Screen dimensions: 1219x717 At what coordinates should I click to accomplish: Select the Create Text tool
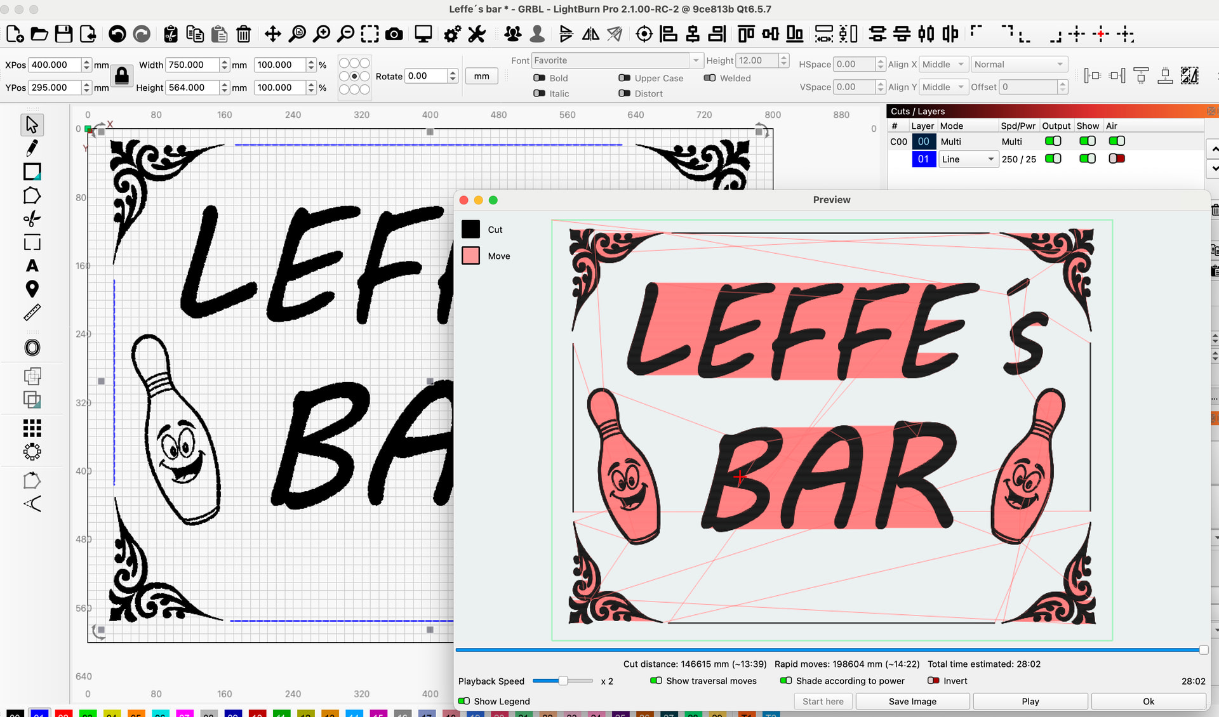tap(32, 266)
